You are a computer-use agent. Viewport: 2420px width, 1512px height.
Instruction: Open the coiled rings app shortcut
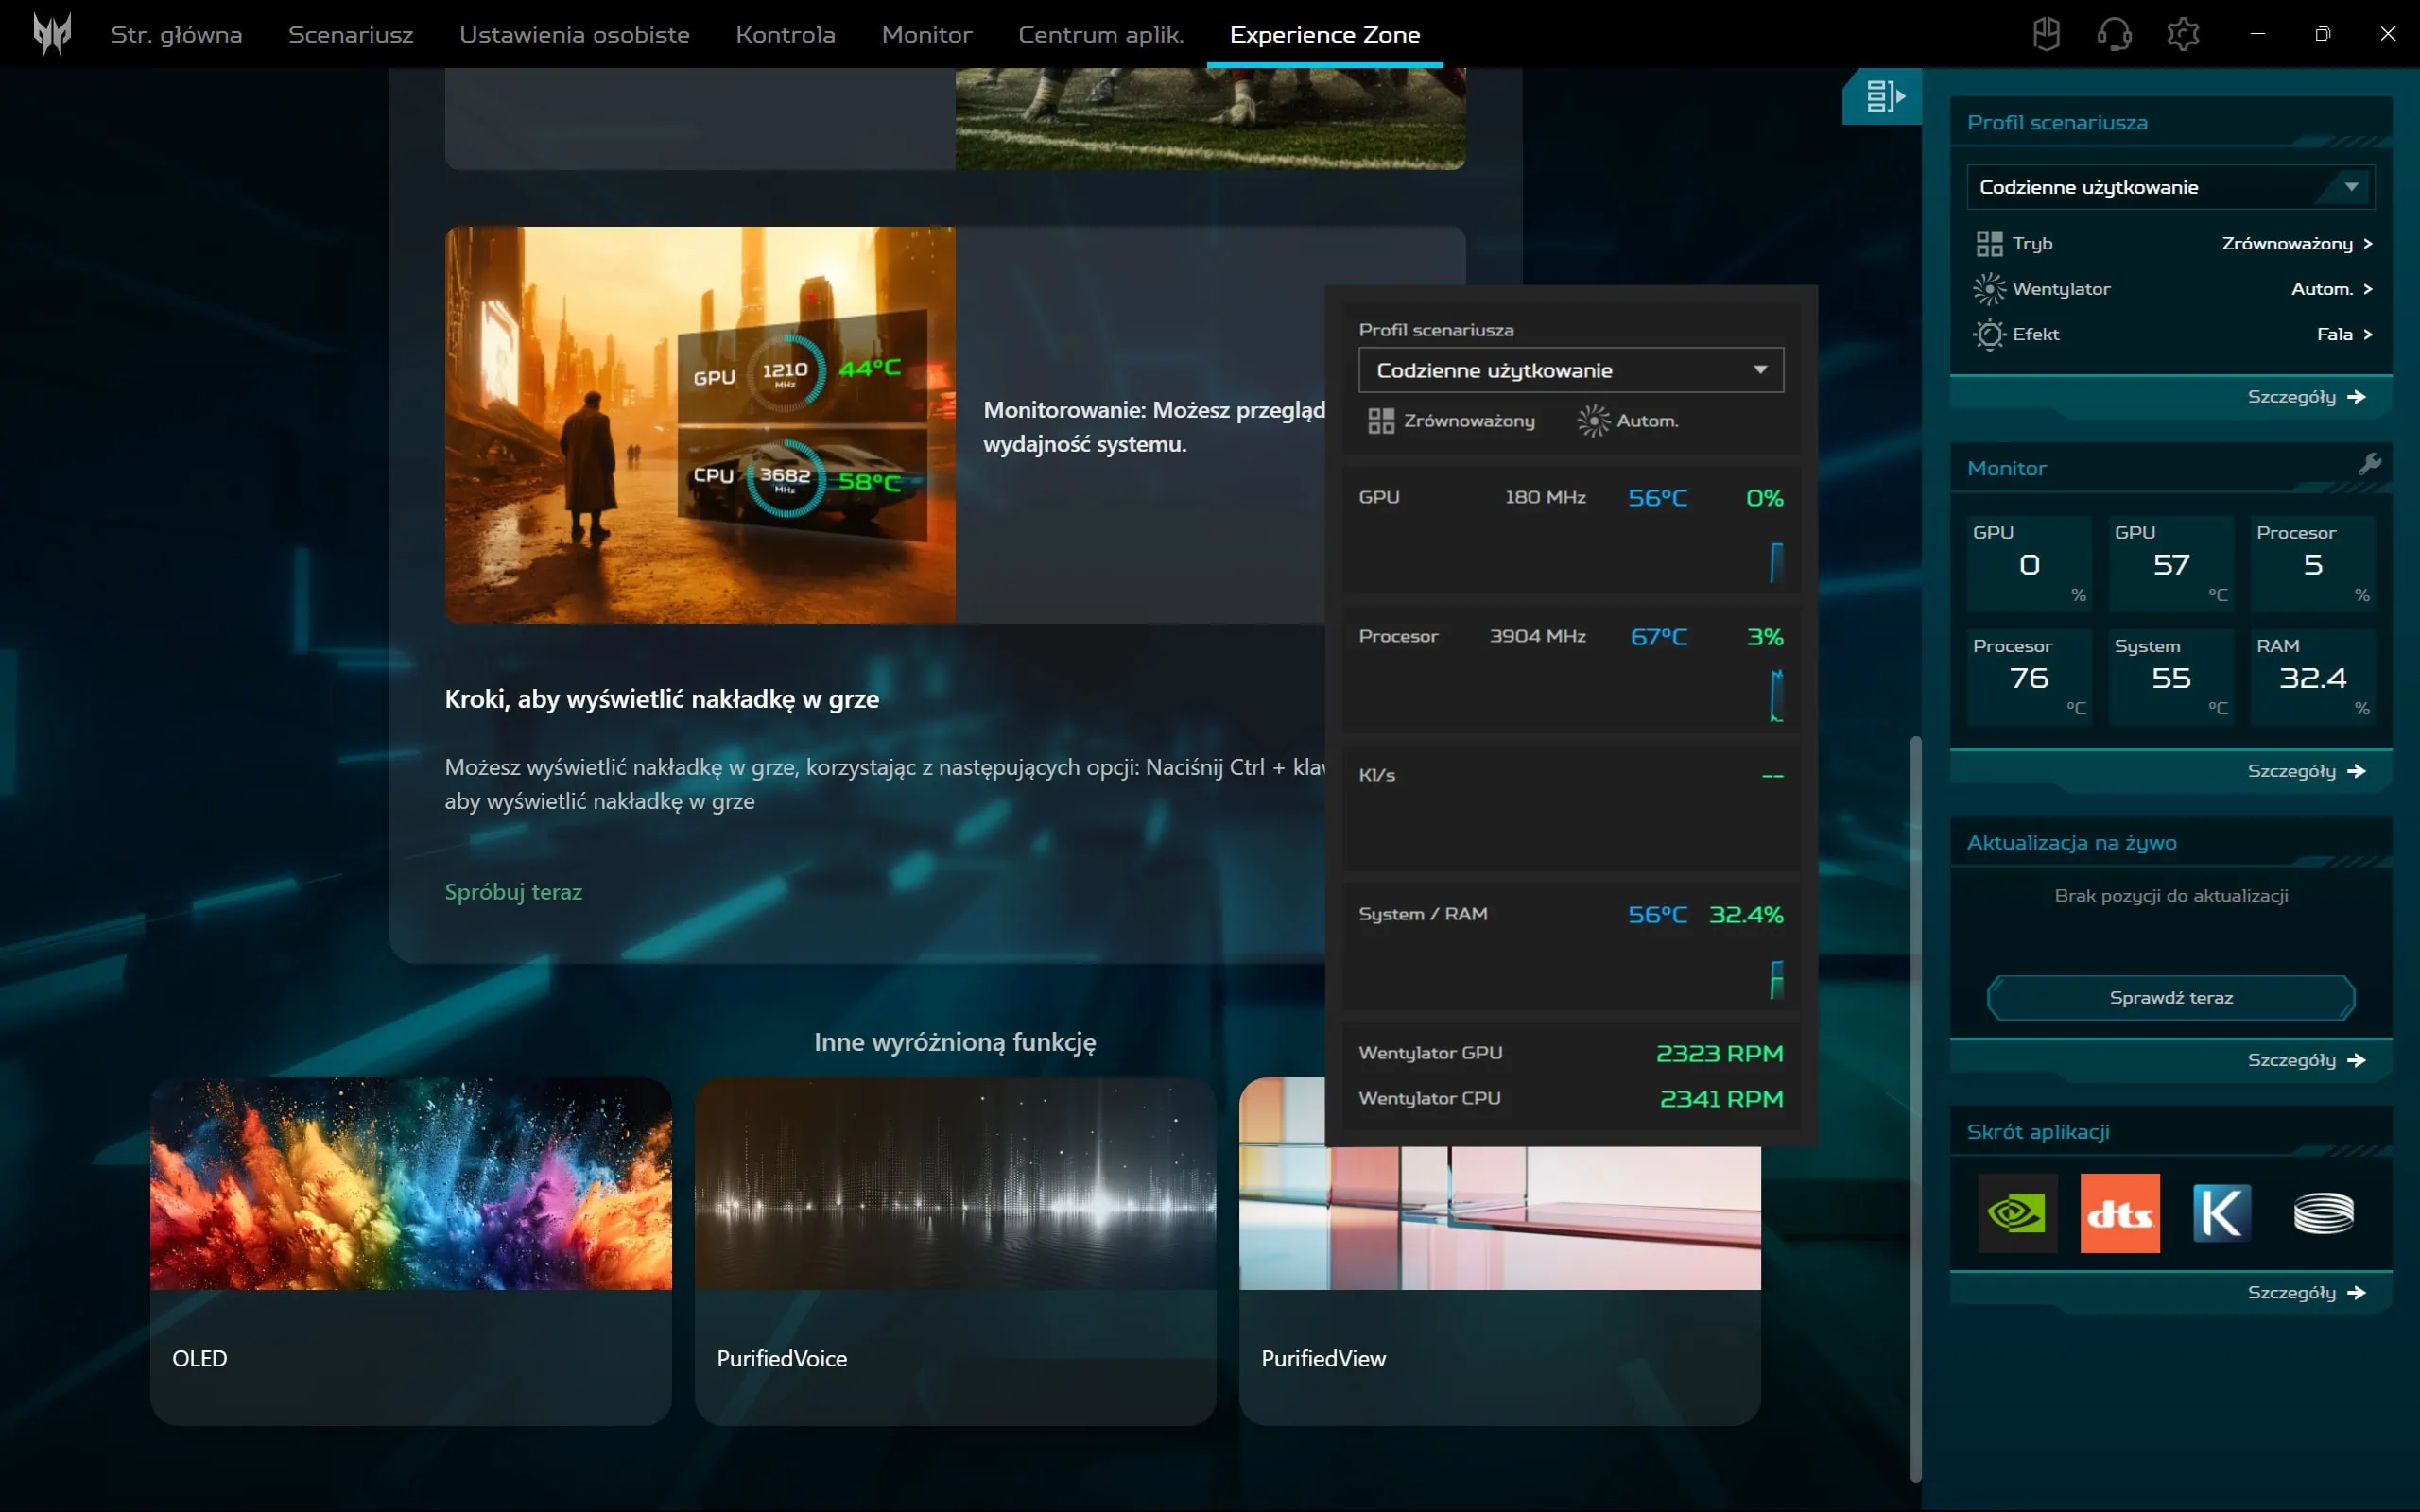(2323, 1213)
